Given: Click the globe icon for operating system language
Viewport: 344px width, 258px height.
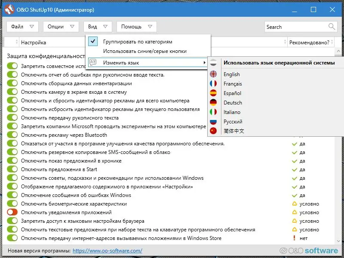Looking at the screenshot, I should 213,62.
